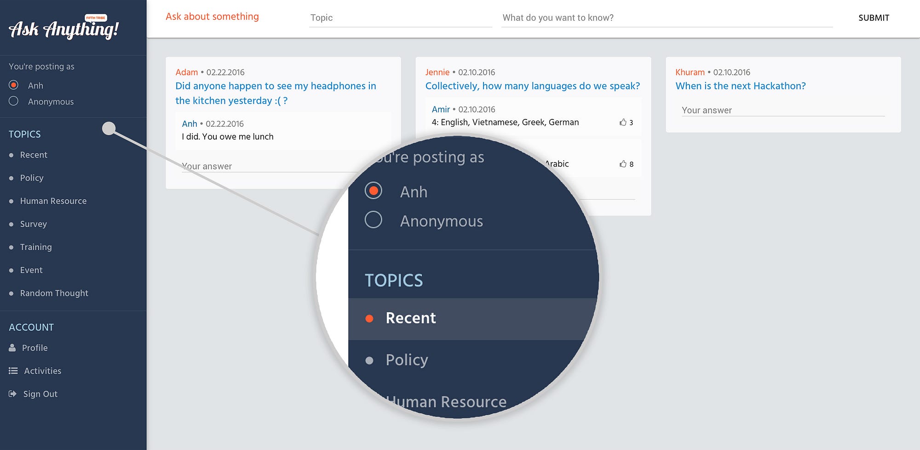920x450 pixels.
Task: Open the Recent topic in sidebar
Action: coord(34,155)
